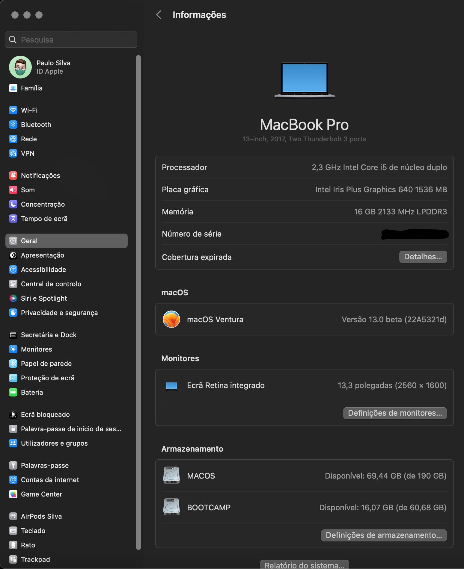Click Relatório do sistema button
The width and height of the screenshot is (464, 569).
pos(304,565)
